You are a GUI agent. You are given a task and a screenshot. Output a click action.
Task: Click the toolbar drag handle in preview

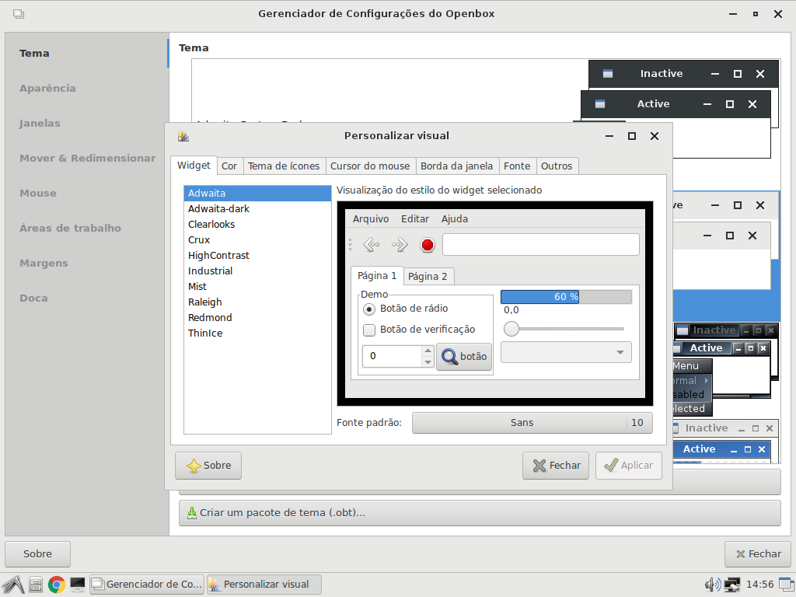(x=351, y=245)
